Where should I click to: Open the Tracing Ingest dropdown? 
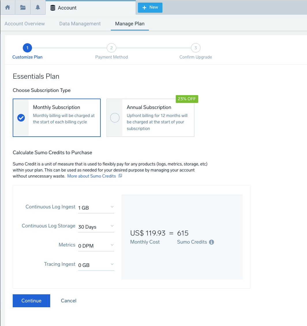(x=96, y=265)
